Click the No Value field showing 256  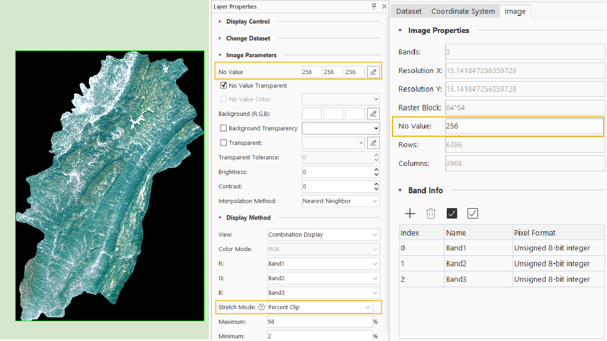524,126
